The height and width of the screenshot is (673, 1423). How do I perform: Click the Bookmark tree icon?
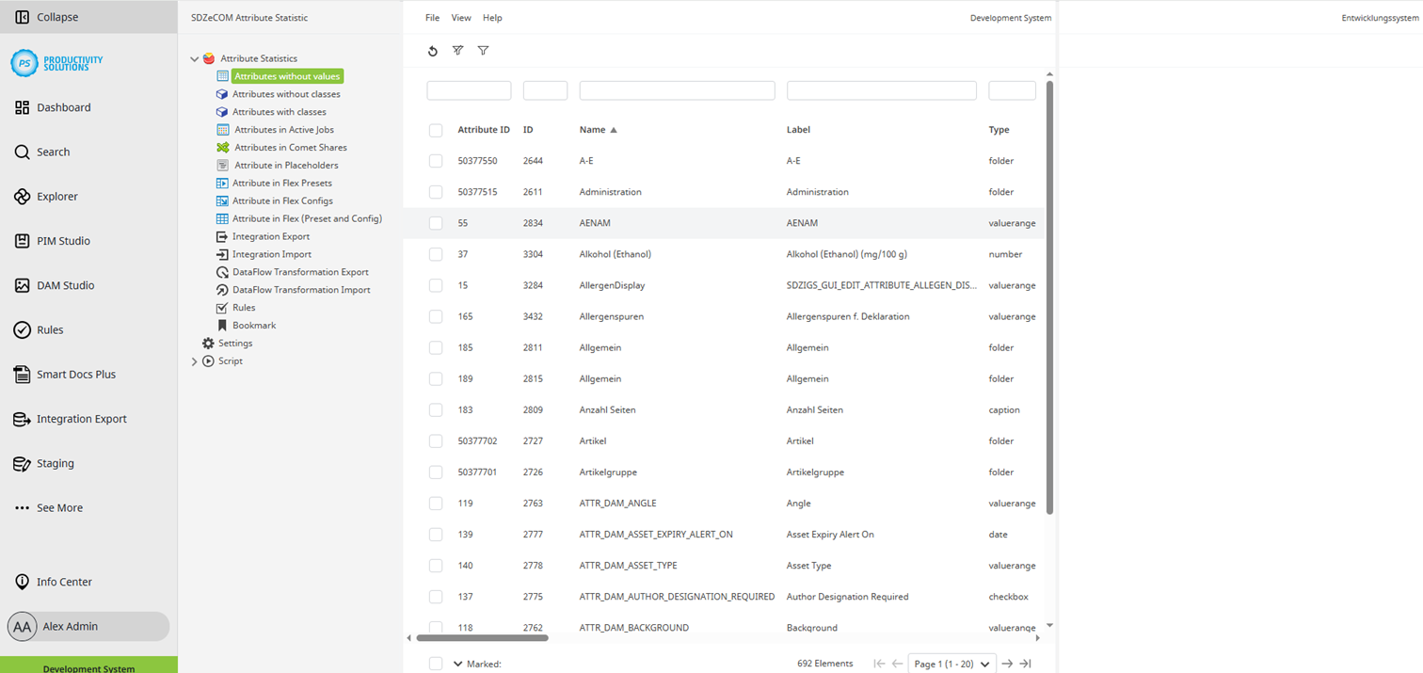pos(224,325)
